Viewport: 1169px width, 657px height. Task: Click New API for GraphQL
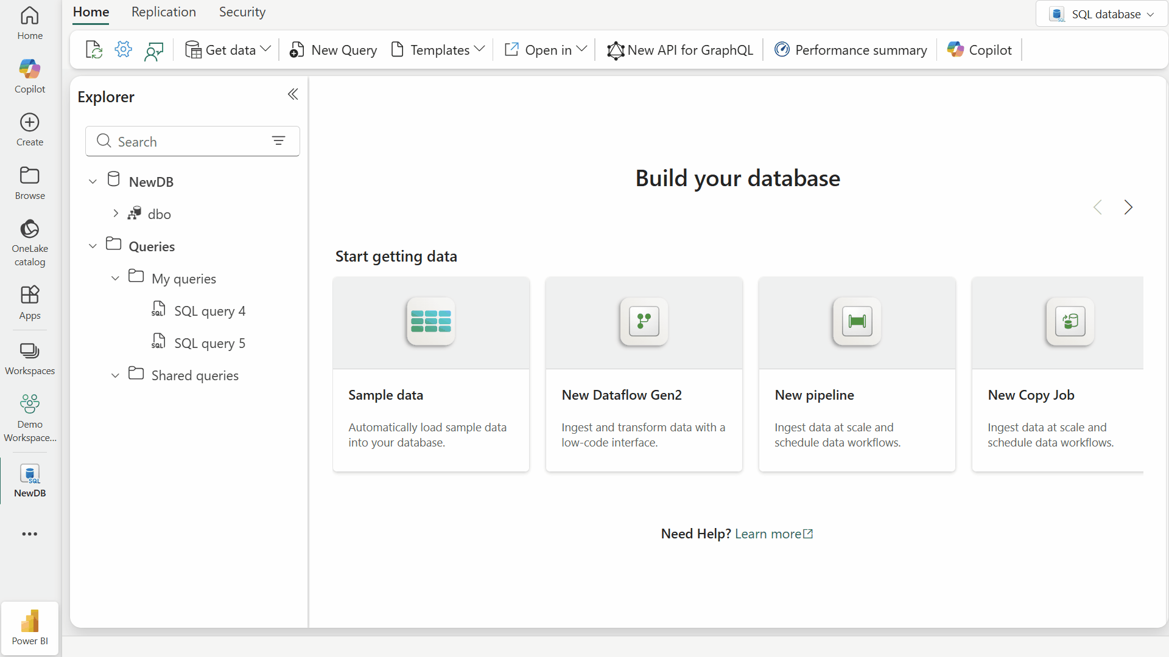click(x=680, y=50)
